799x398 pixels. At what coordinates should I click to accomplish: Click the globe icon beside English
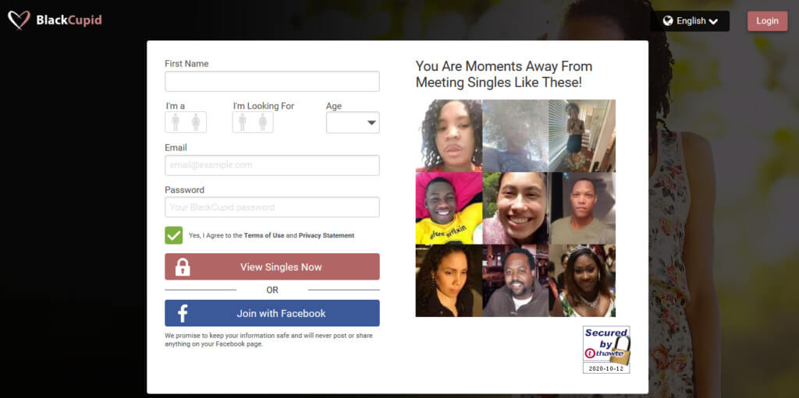point(668,21)
